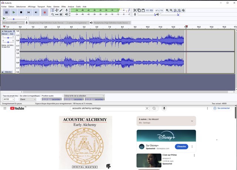Click the S'inscrire button on Disney+ ad
Viewport: 237px width, 170px height.
click(x=181, y=147)
